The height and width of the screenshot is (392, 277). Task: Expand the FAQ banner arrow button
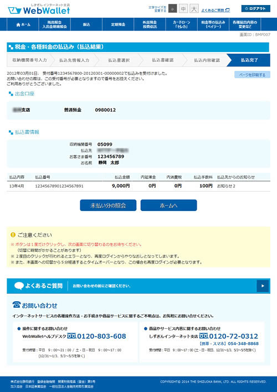[263, 286]
